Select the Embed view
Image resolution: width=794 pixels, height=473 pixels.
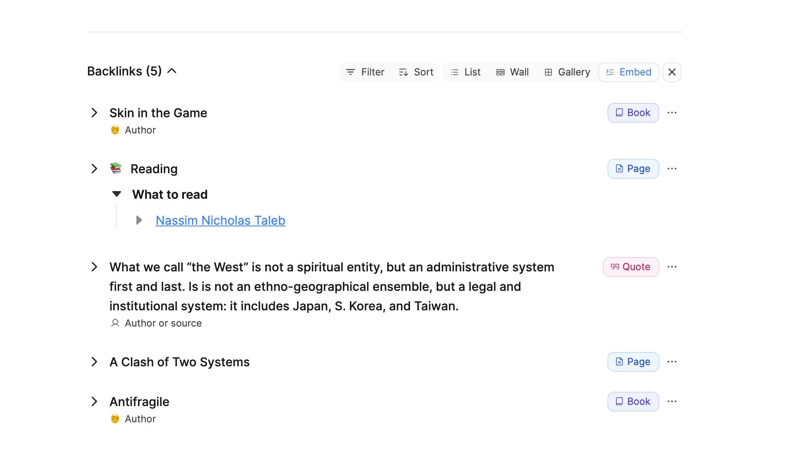tap(628, 72)
